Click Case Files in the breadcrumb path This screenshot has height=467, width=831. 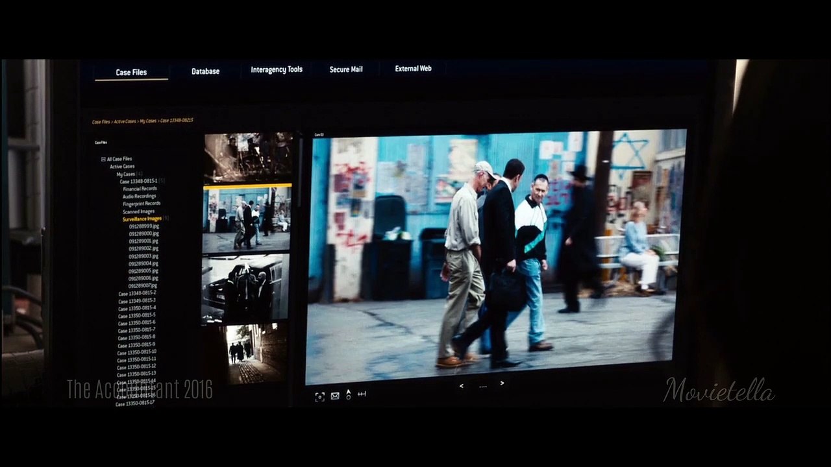coord(101,122)
